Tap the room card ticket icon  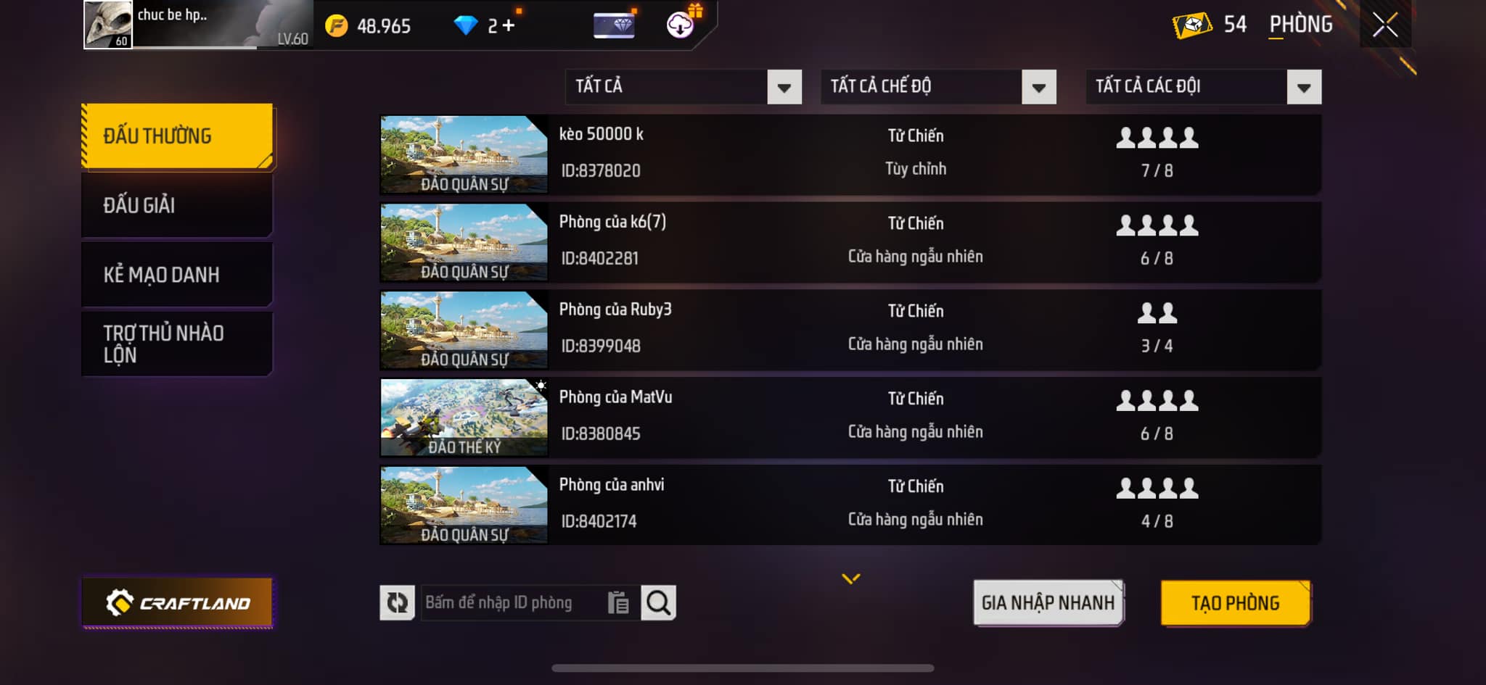click(1192, 25)
